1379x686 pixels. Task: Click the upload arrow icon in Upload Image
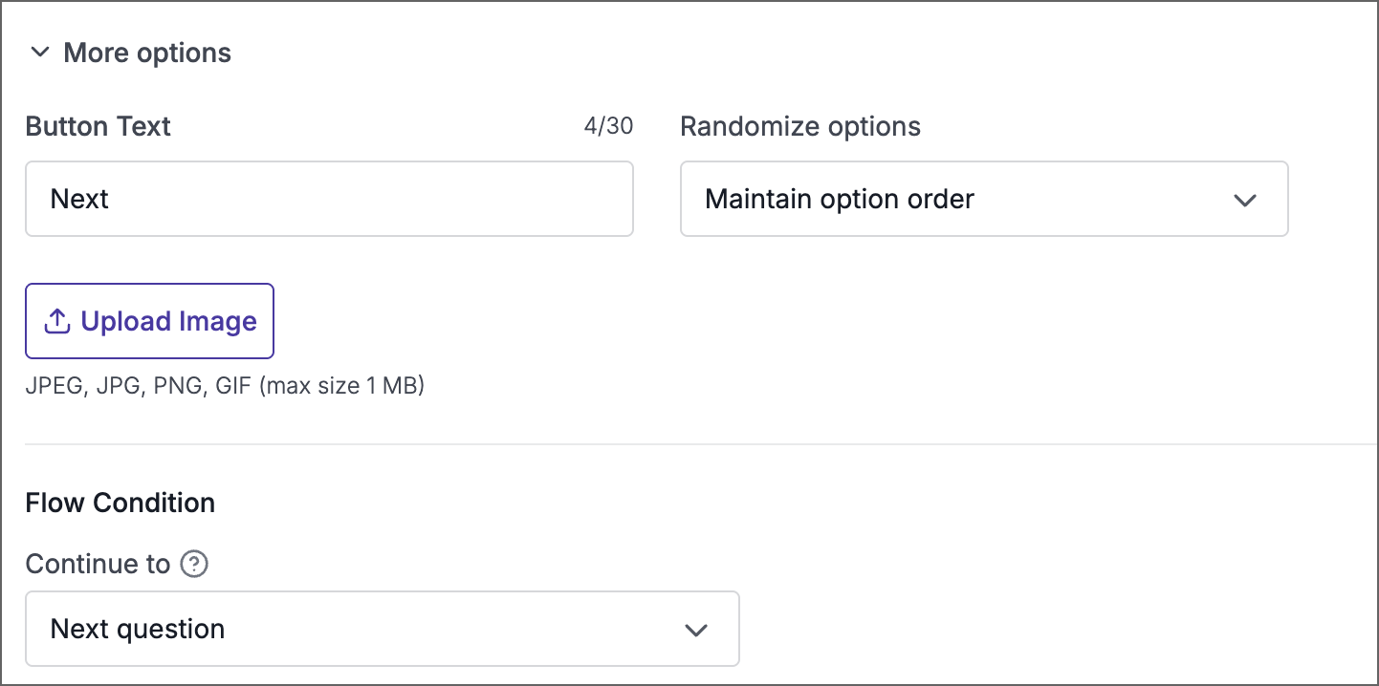[x=57, y=320]
